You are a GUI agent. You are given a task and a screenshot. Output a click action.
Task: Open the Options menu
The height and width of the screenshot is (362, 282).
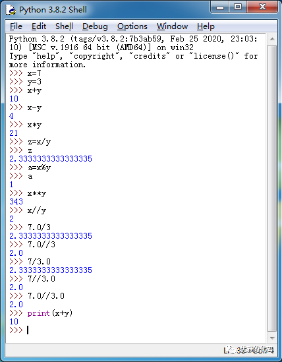132,26
